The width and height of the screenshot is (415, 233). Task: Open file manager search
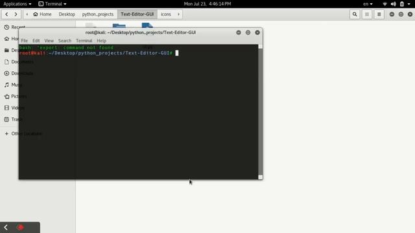(x=355, y=14)
